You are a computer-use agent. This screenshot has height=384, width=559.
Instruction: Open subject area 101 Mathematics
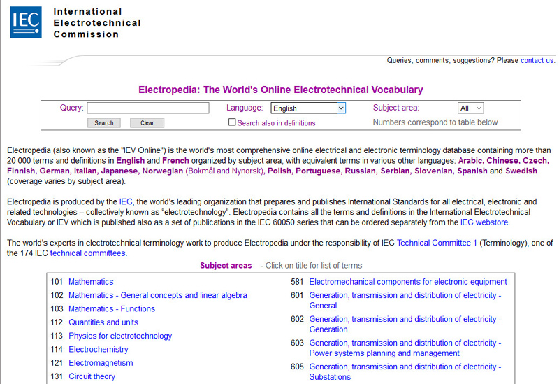[91, 282]
